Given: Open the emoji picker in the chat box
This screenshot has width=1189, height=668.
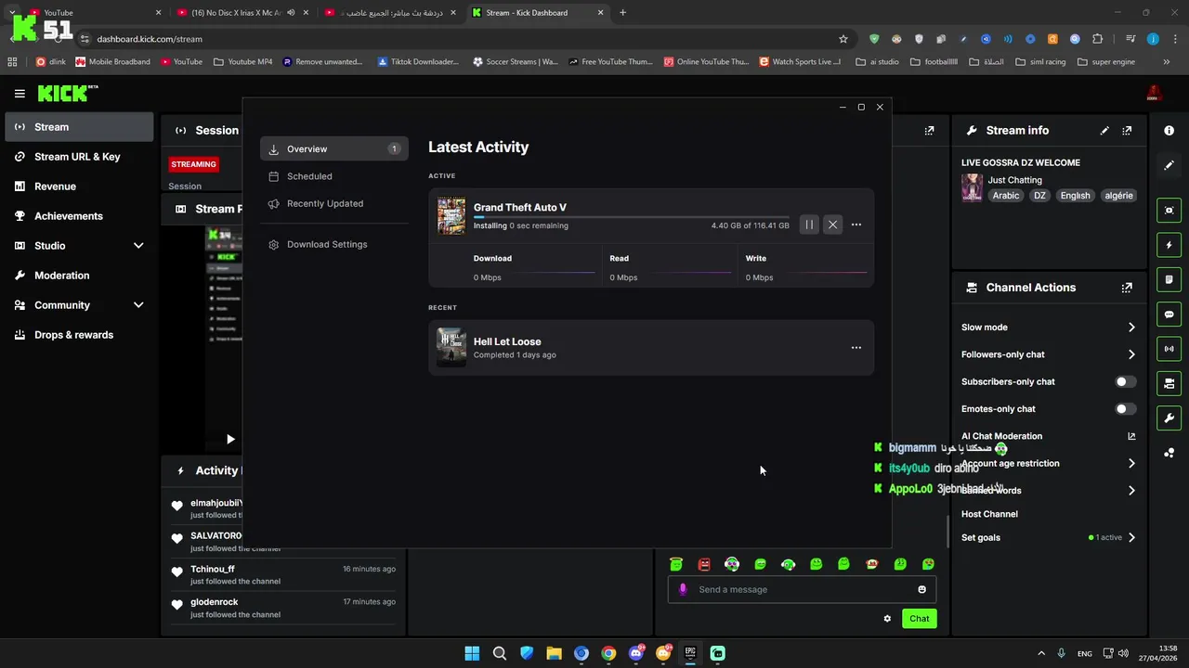Looking at the screenshot, I should 921,589.
